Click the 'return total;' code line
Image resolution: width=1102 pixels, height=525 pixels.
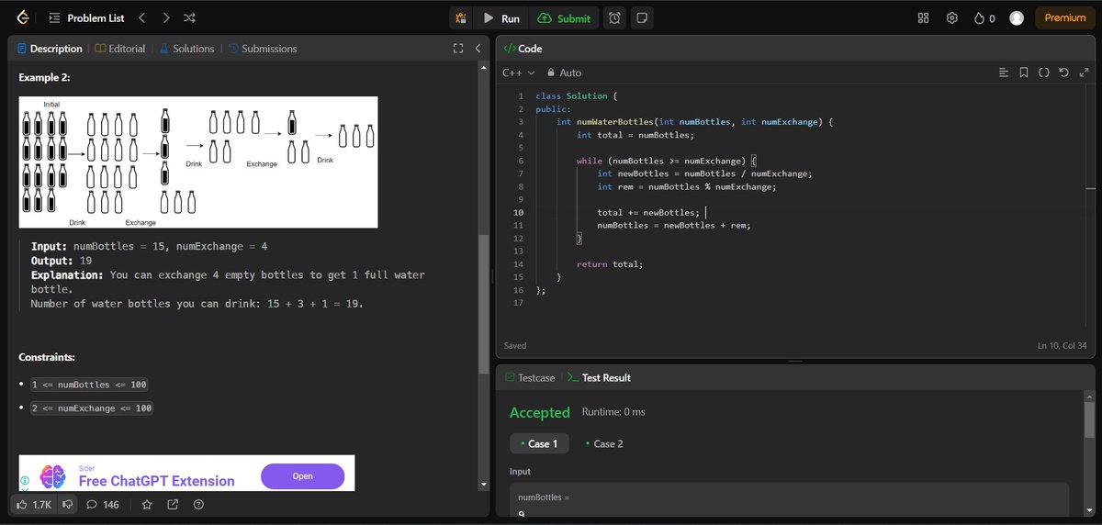[610, 264]
